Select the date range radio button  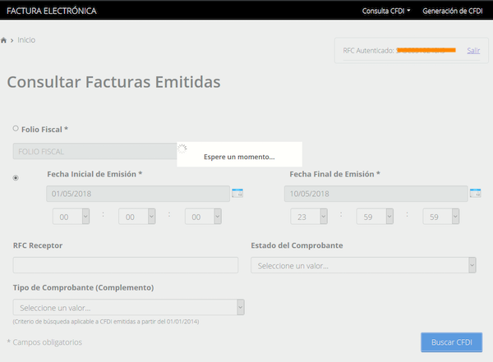[16, 178]
